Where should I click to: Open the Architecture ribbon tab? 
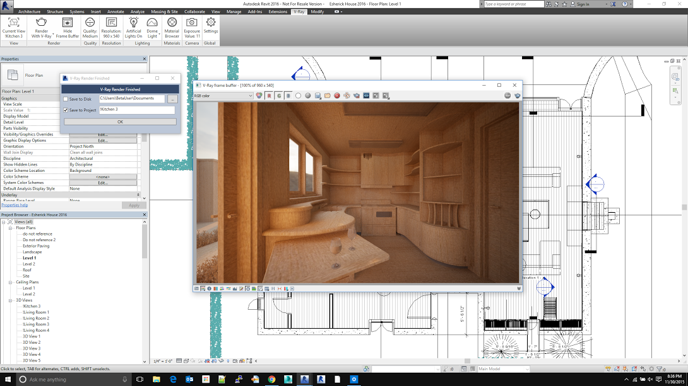pos(29,12)
